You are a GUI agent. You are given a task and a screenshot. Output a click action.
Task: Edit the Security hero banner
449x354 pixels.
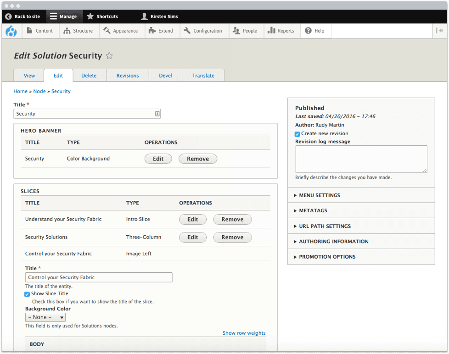click(158, 159)
